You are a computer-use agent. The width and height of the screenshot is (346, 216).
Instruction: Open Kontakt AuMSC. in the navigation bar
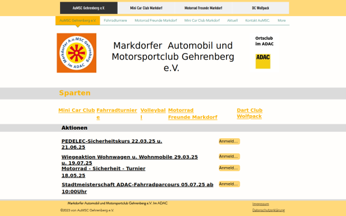click(x=258, y=21)
